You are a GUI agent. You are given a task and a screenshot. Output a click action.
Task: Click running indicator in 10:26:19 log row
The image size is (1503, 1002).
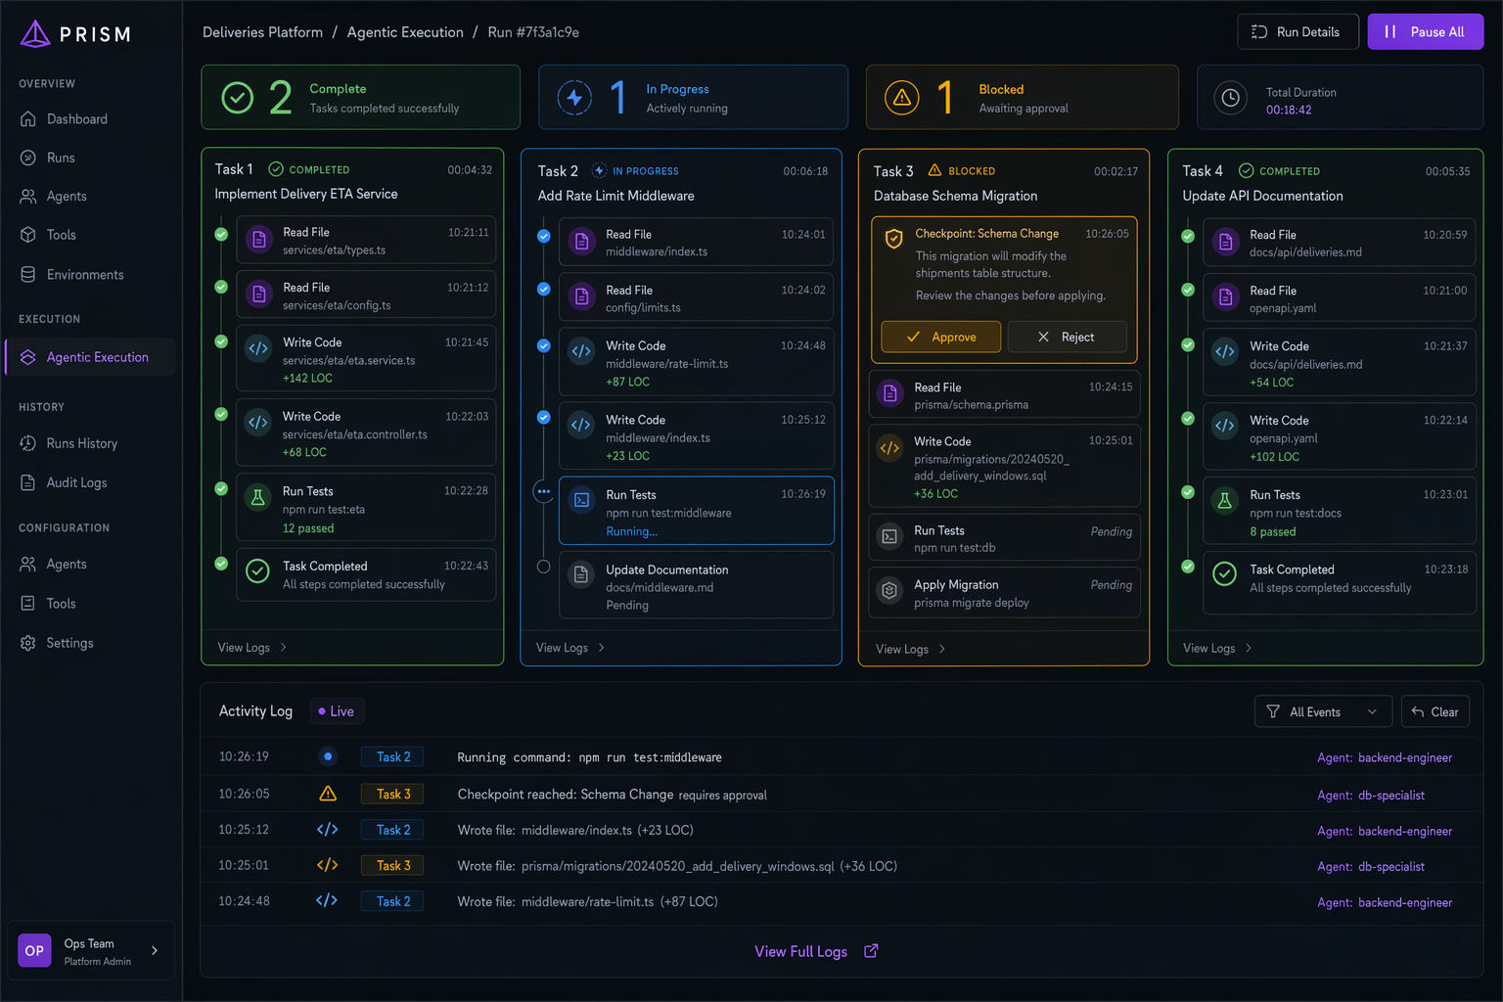click(328, 756)
